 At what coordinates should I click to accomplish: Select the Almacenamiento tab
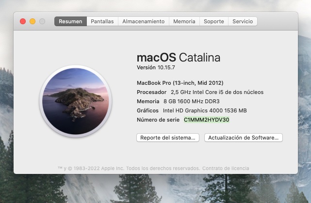(x=143, y=21)
